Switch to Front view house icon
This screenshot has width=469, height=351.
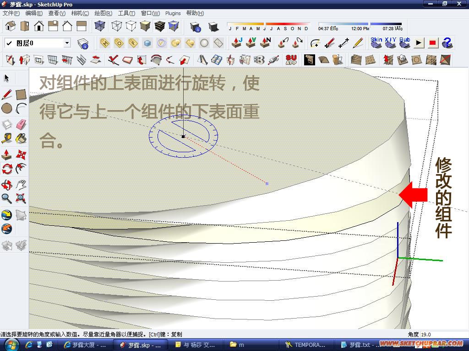39,26
